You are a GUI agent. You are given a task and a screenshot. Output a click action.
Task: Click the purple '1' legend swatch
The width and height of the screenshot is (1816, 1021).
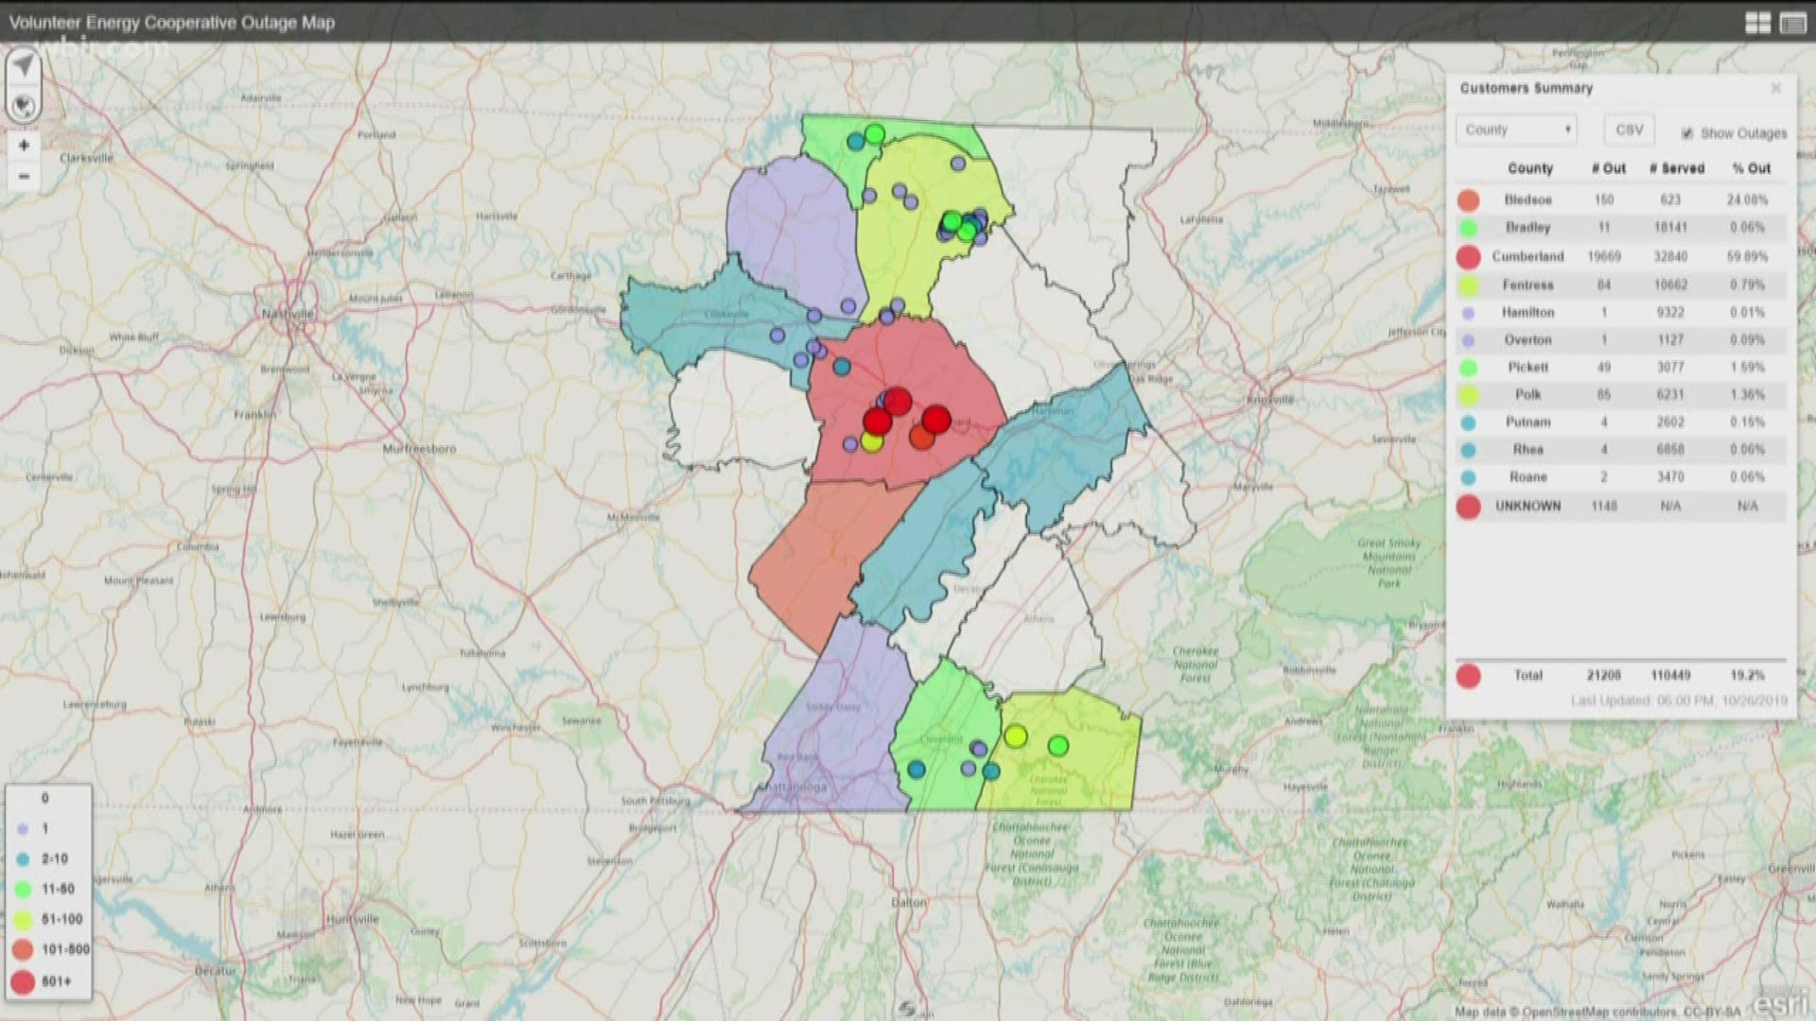click(x=23, y=829)
